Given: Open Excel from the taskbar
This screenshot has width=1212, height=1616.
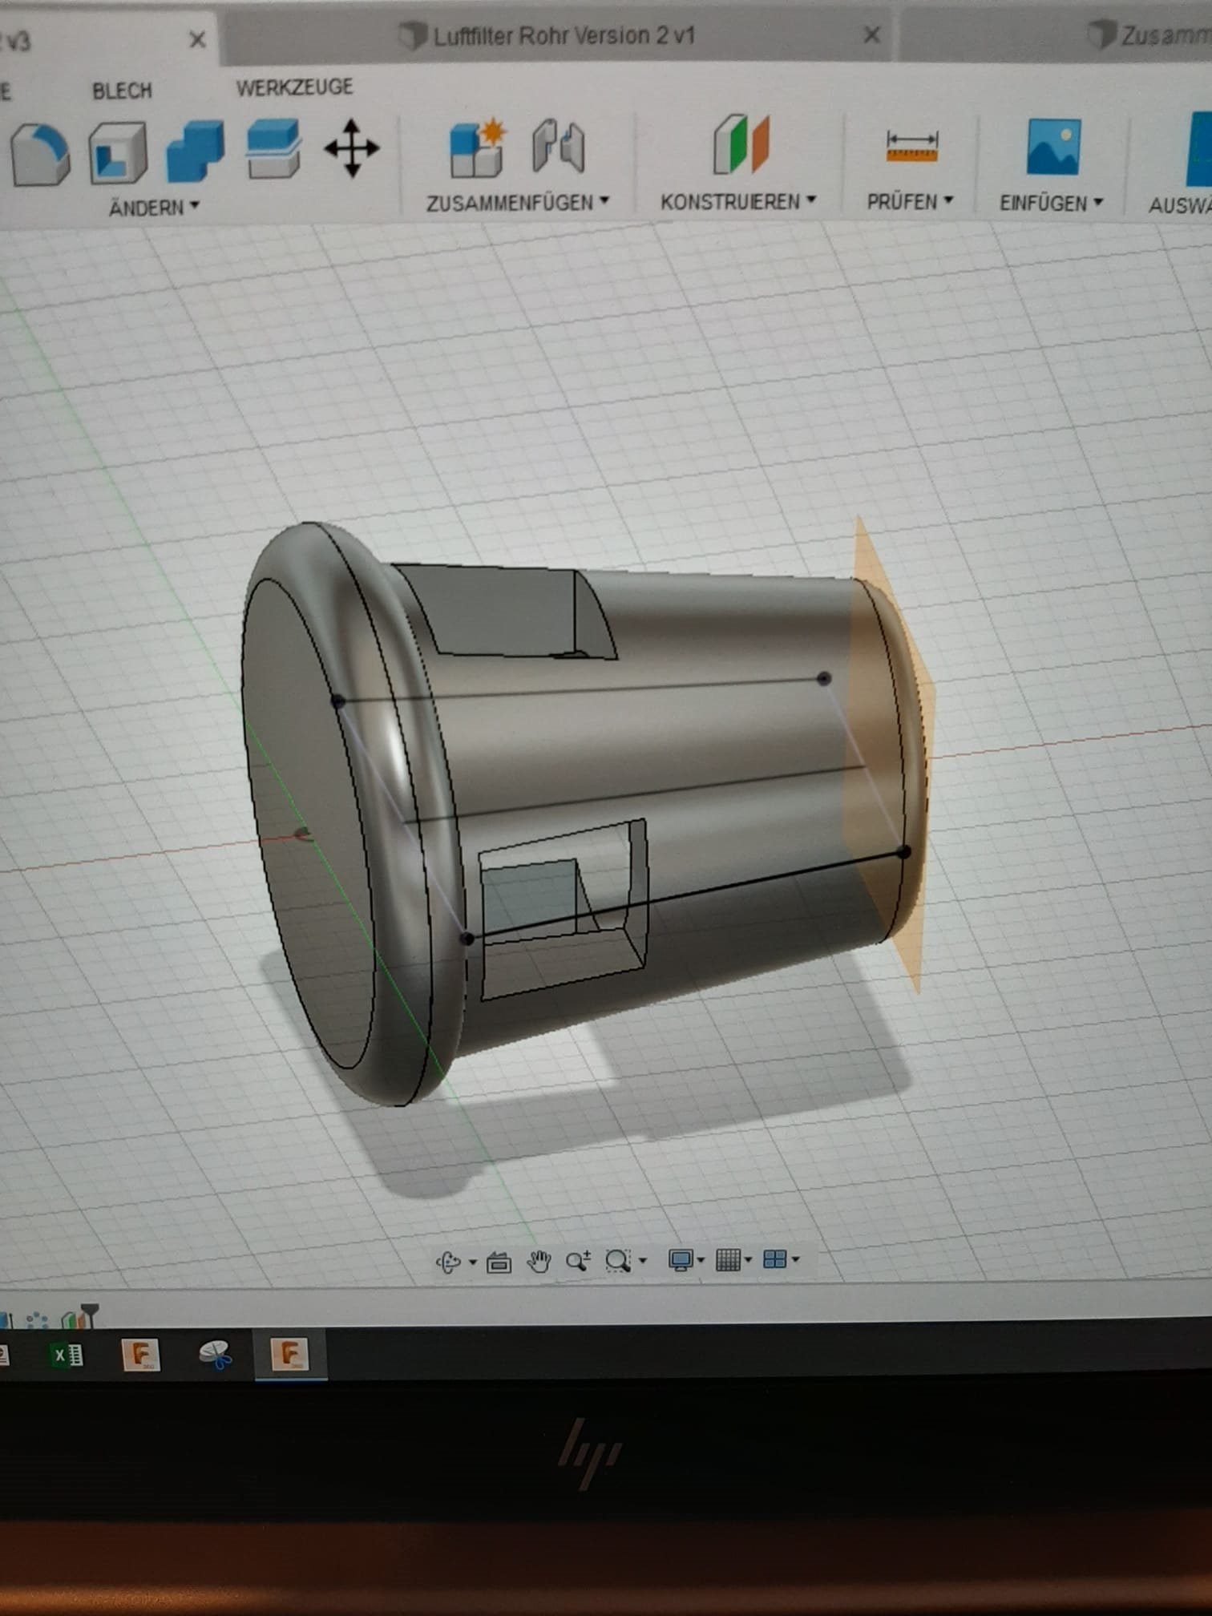Looking at the screenshot, I should pos(67,1355).
